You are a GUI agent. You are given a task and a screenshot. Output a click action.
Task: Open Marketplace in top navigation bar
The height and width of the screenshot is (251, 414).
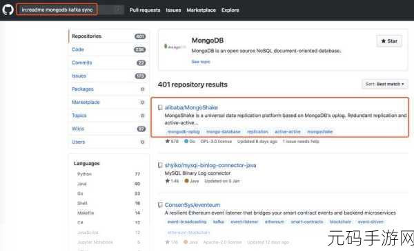(x=201, y=10)
